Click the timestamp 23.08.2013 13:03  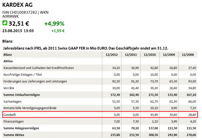[x=18, y=31]
